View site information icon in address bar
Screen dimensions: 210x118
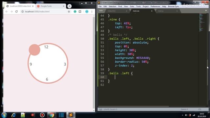click(x=23, y=12)
